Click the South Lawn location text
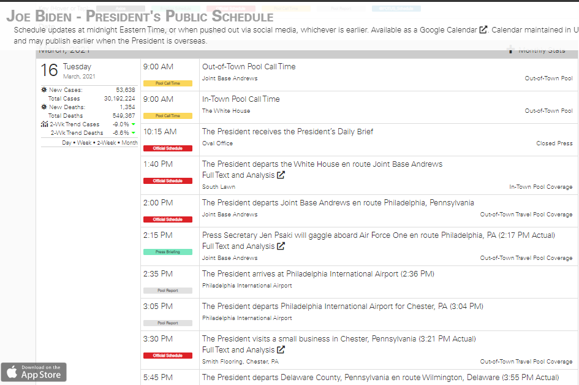 point(219,187)
